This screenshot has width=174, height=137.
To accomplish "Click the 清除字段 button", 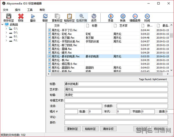I will point(108,129).
